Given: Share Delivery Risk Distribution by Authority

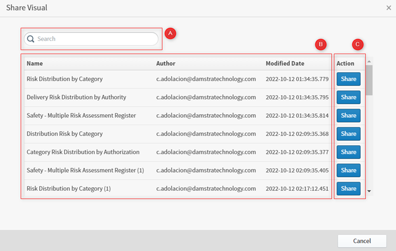Looking at the screenshot, I should (x=348, y=97).
